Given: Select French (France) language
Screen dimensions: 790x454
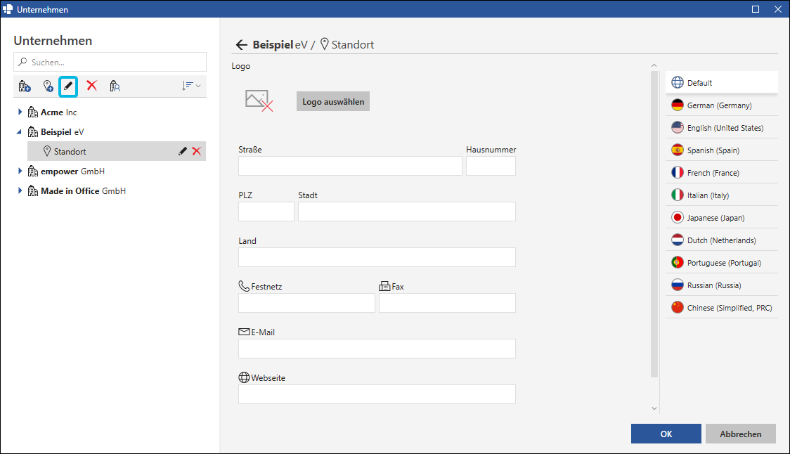Looking at the screenshot, I should point(722,173).
